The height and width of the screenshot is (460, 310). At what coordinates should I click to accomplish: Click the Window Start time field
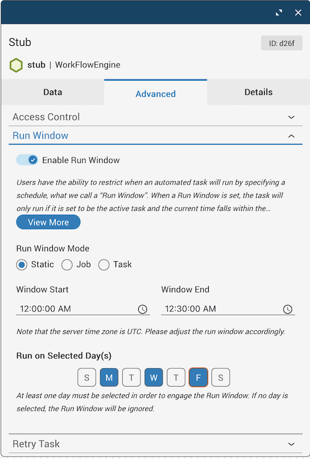83,309
